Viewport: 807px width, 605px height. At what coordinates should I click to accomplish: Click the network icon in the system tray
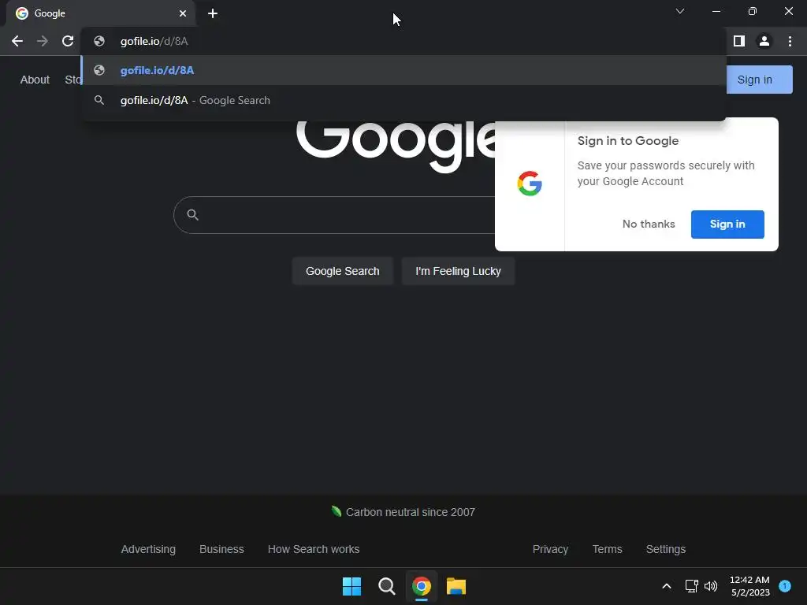(x=692, y=586)
